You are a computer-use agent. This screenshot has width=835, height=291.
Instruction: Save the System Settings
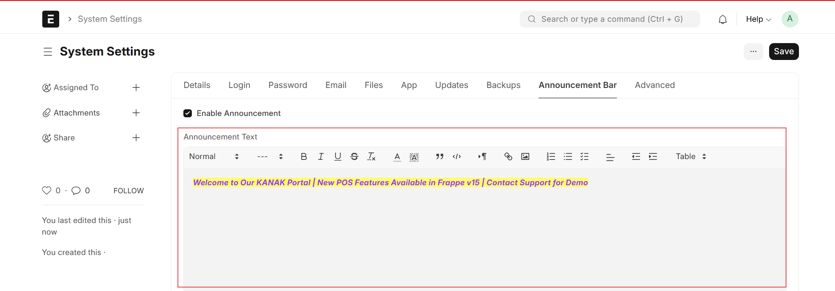tap(784, 52)
